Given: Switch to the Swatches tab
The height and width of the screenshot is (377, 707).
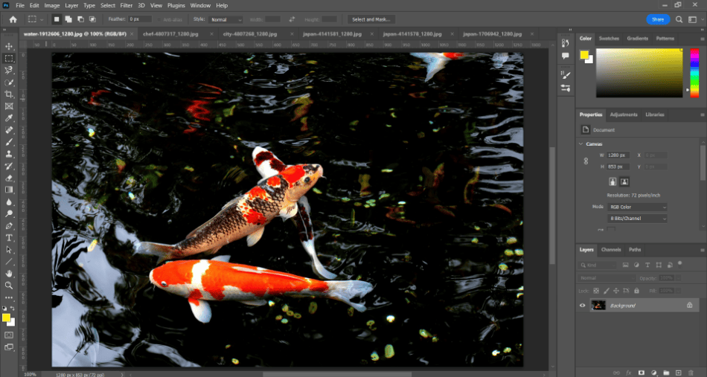Looking at the screenshot, I should (609, 38).
